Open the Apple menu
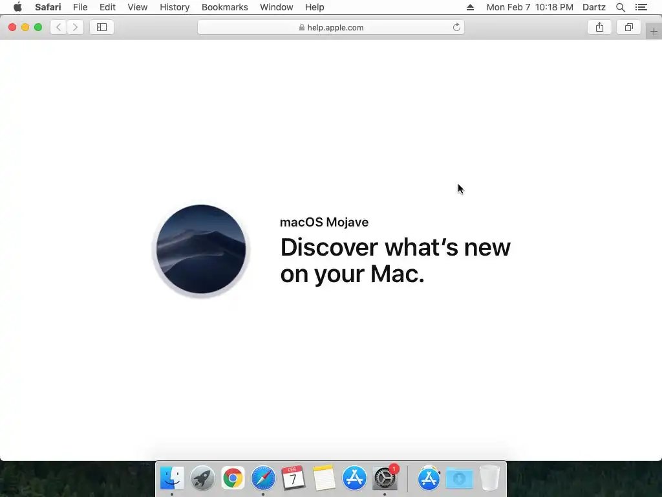This screenshot has width=662, height=497. pyautogui.click(x=17, y=7)
